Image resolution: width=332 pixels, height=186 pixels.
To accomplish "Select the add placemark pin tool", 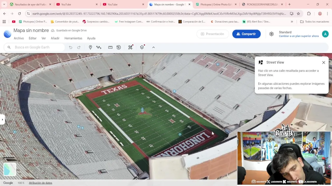I will coord(91,47).
